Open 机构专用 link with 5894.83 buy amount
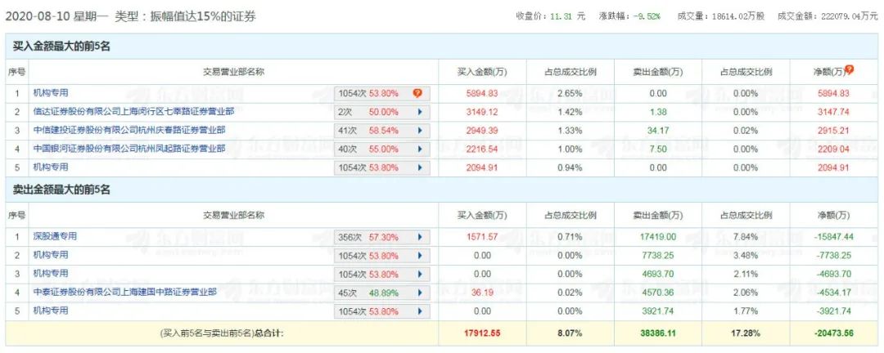The width and height of the screenshot is (884, 353). click(x=51, y=93)
